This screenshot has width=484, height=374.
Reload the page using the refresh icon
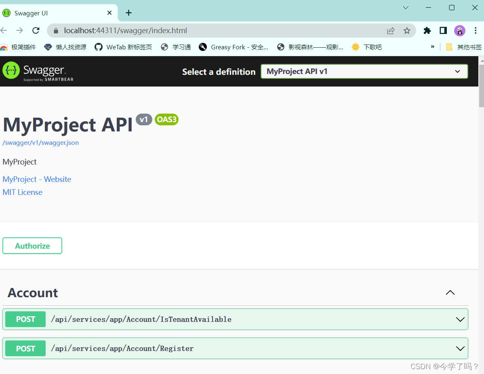pyautogui.click(x=36, y=30)
